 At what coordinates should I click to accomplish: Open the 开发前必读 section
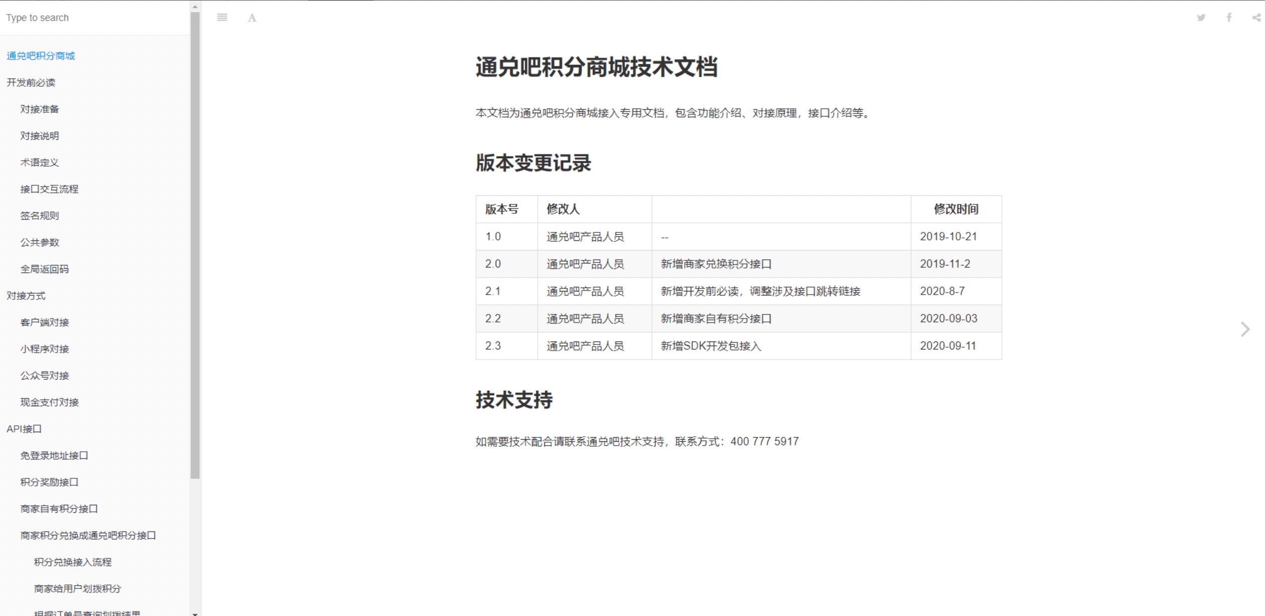pos(31,82)
